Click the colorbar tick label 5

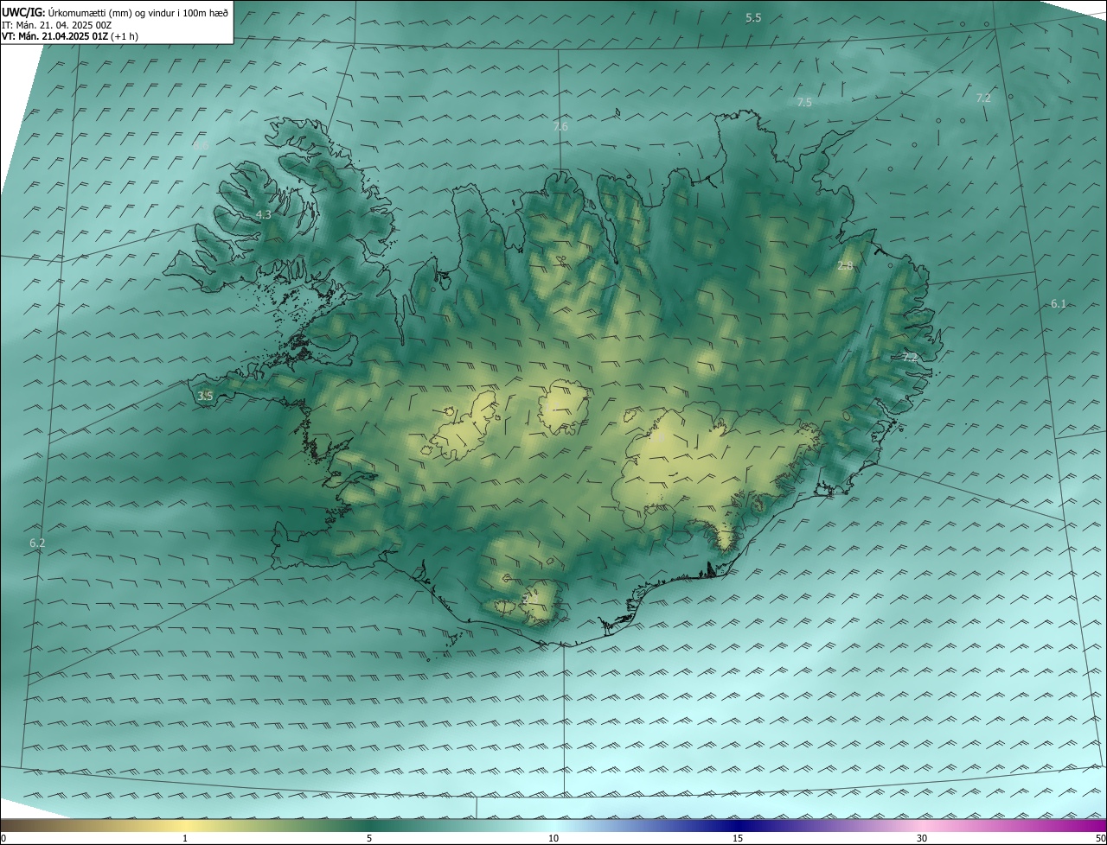click(x=369, y=839)
